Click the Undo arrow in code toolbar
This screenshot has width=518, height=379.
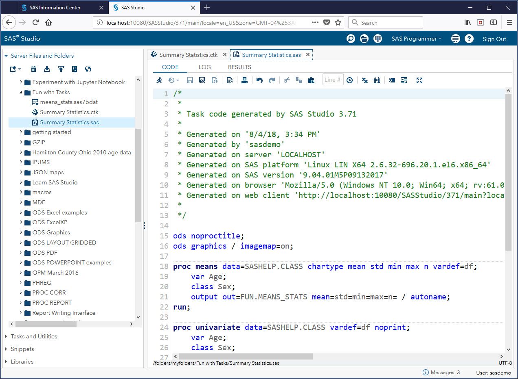[259, 80]
